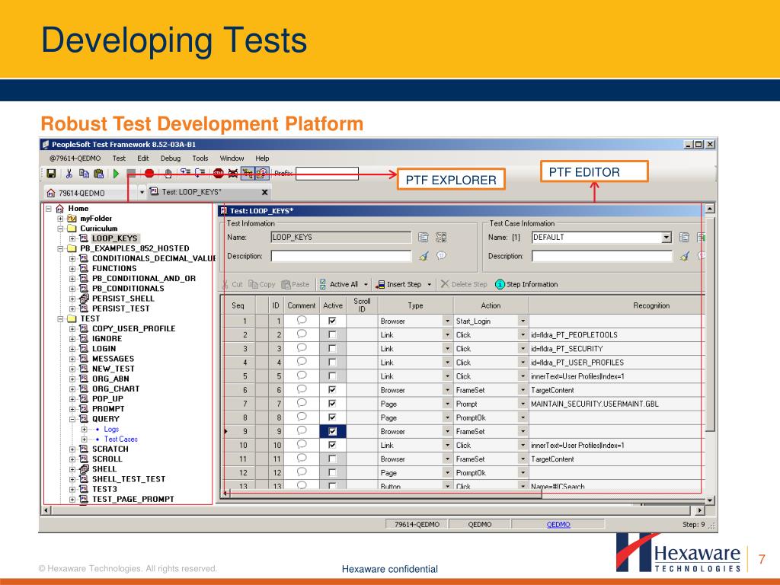Open the Window menu
Image resolution: width=780 pixels, height=585 pixels.
232,158
